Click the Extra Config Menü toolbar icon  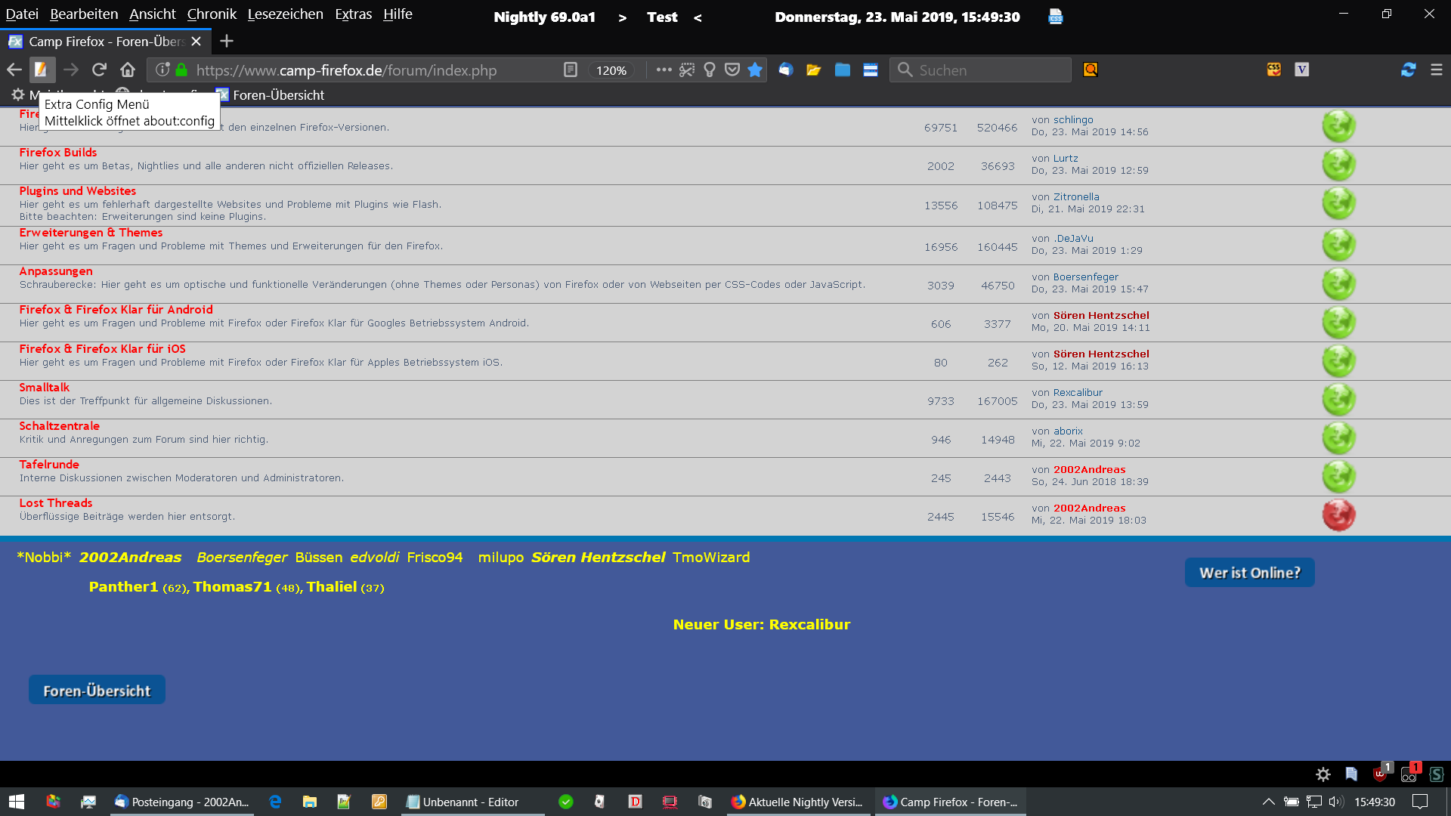42,70
